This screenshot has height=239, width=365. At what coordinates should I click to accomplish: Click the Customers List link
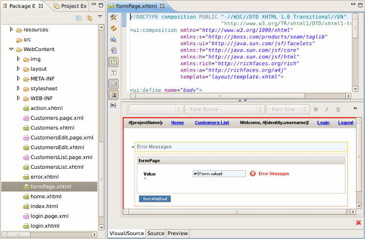[211, 122]
